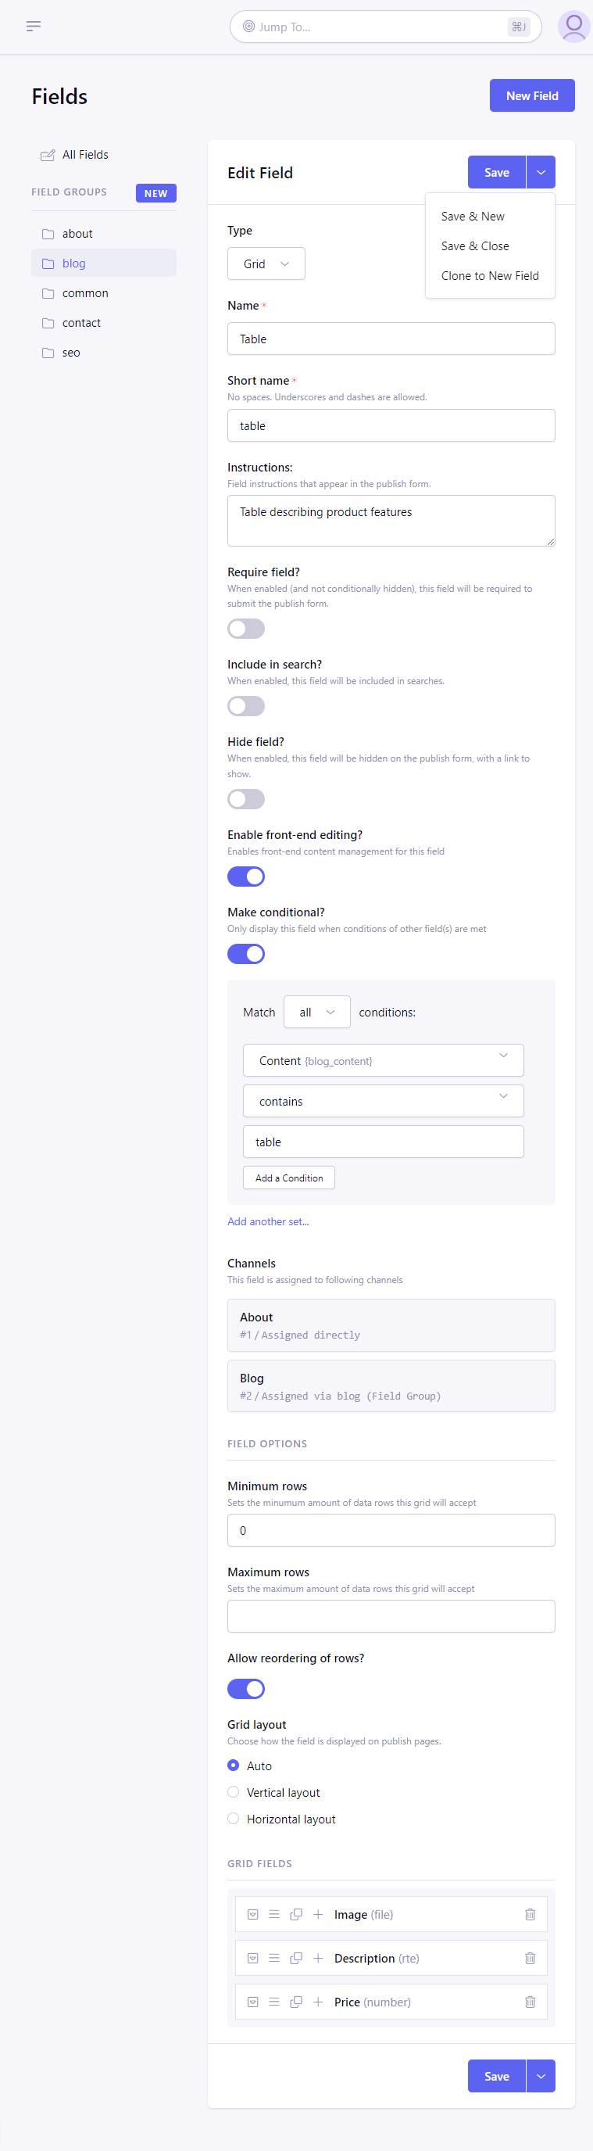Delete the Image grid column
Viewport: 593px width, 2151px height.
point(530,1914)
